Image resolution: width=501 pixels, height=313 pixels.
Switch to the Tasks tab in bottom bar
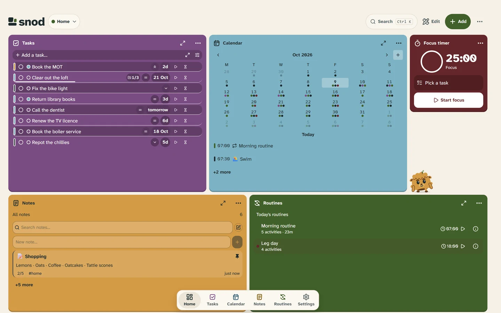[x=213, y=300]
